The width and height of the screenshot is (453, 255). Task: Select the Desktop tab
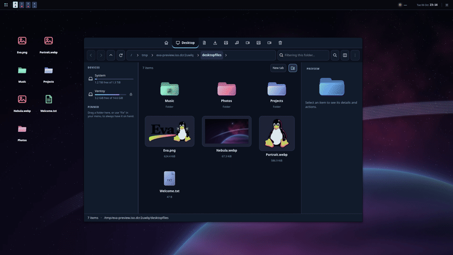[185, 43]
